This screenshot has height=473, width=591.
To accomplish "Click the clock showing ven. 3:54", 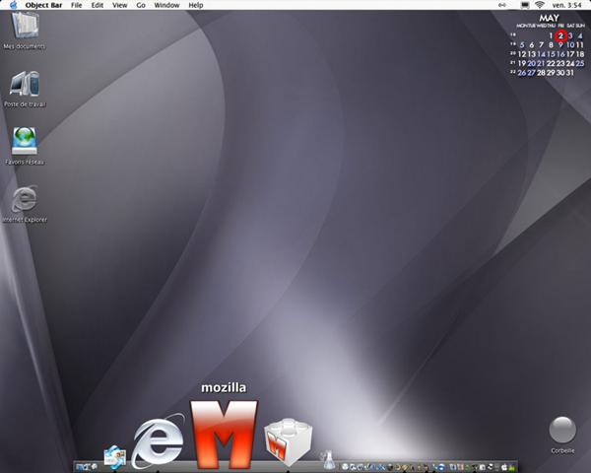I will pos(567,5).
